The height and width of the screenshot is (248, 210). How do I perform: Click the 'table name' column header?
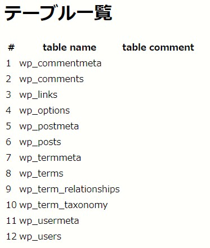click(x=69, y=47)
